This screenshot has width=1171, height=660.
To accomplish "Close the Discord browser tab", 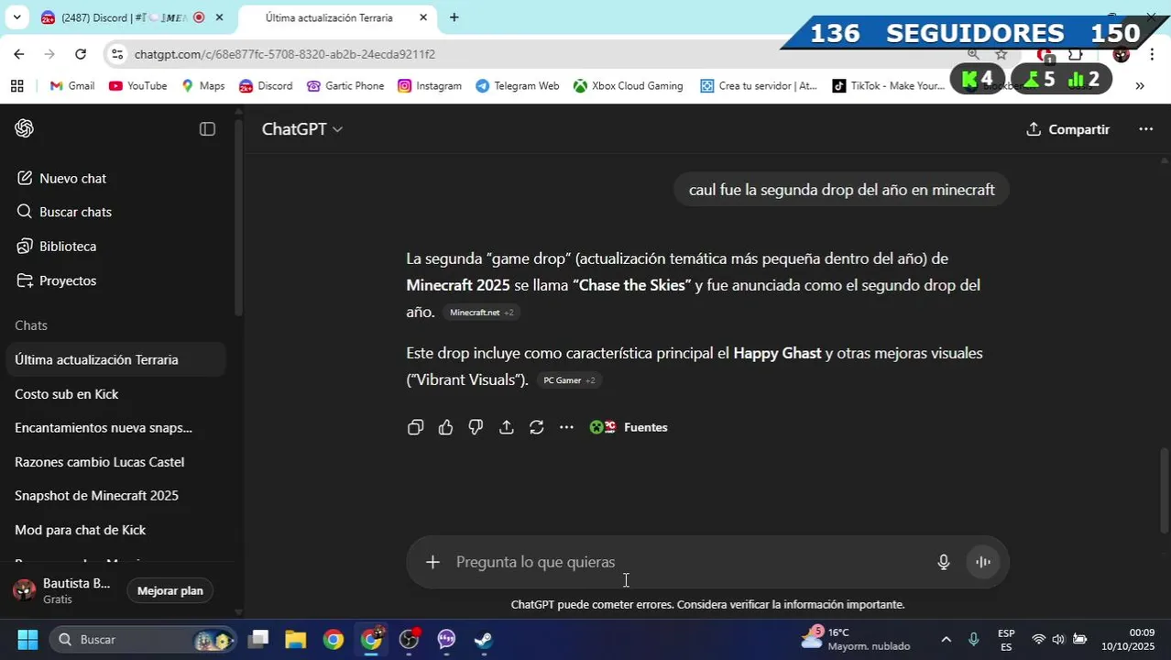I will [219, 17].
